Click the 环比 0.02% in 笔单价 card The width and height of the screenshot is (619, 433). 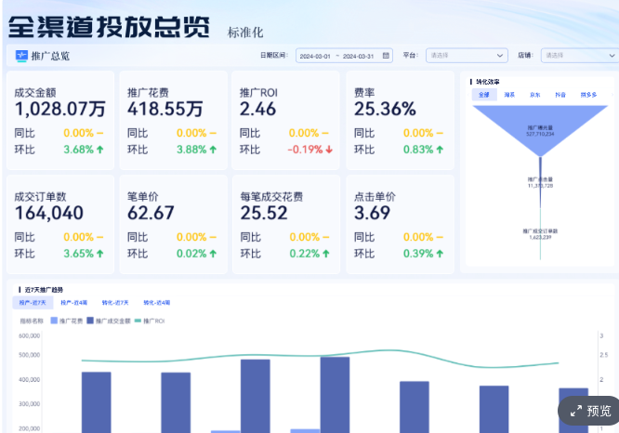click(x=191, y=254)
